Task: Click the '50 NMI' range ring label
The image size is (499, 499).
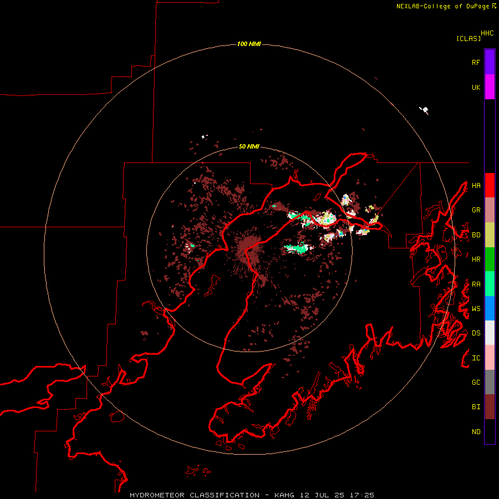Action: tap(249, 147)
